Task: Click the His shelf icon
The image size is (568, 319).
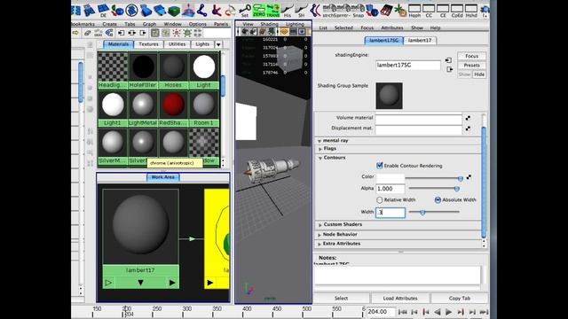Action: pyautogui.click(x=288, y=10)
